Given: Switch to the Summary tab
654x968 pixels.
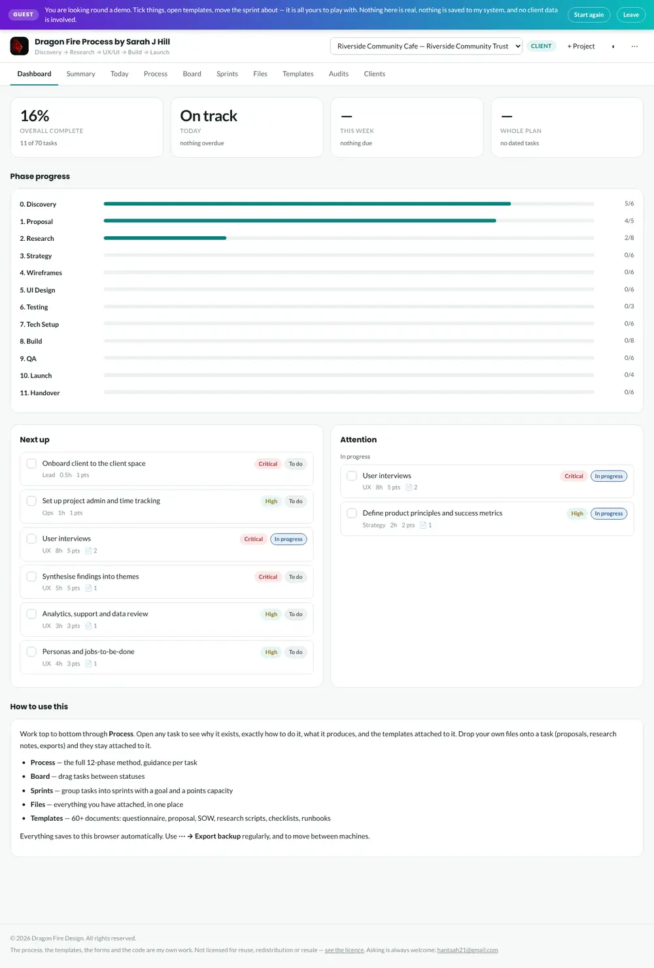Looking at the screenshot, I should [x=81, y=74].
